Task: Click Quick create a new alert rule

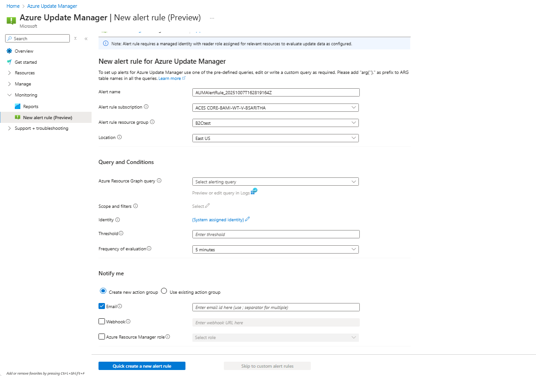Action: 142,365
